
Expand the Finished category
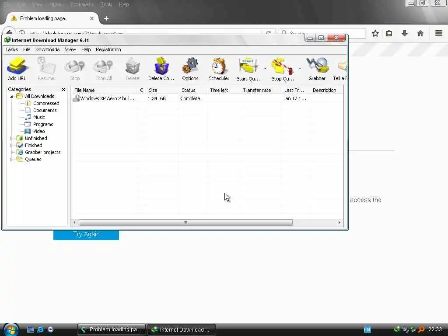(11, 145)
